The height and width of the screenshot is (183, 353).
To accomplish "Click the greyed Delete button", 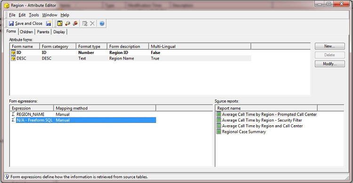I will [x=329, y=55].
